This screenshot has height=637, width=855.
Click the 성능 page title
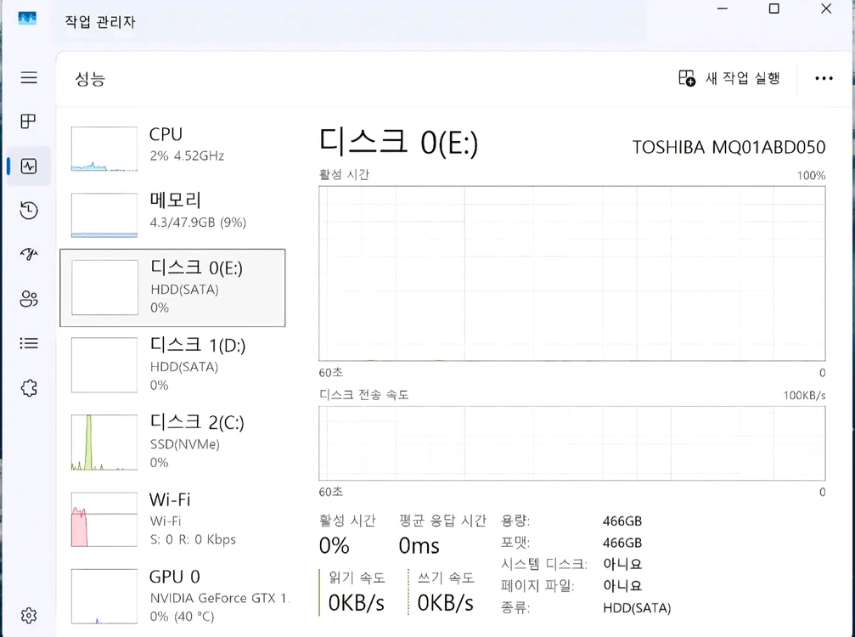pyautogui.click(x=90, y=78)
